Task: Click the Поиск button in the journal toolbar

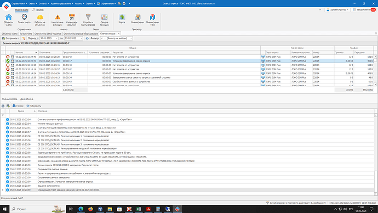Action: click(x=18, y=106)
